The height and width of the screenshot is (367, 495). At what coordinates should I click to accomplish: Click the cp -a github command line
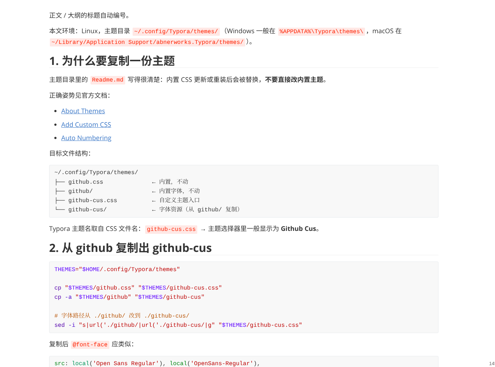coord(129,297)
